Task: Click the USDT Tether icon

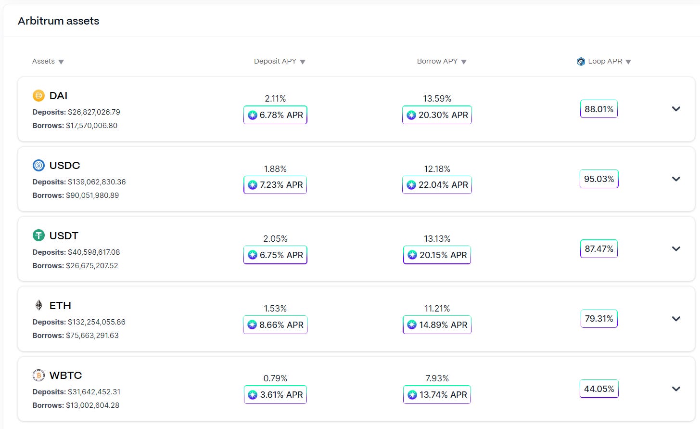Action: (38, 235)
